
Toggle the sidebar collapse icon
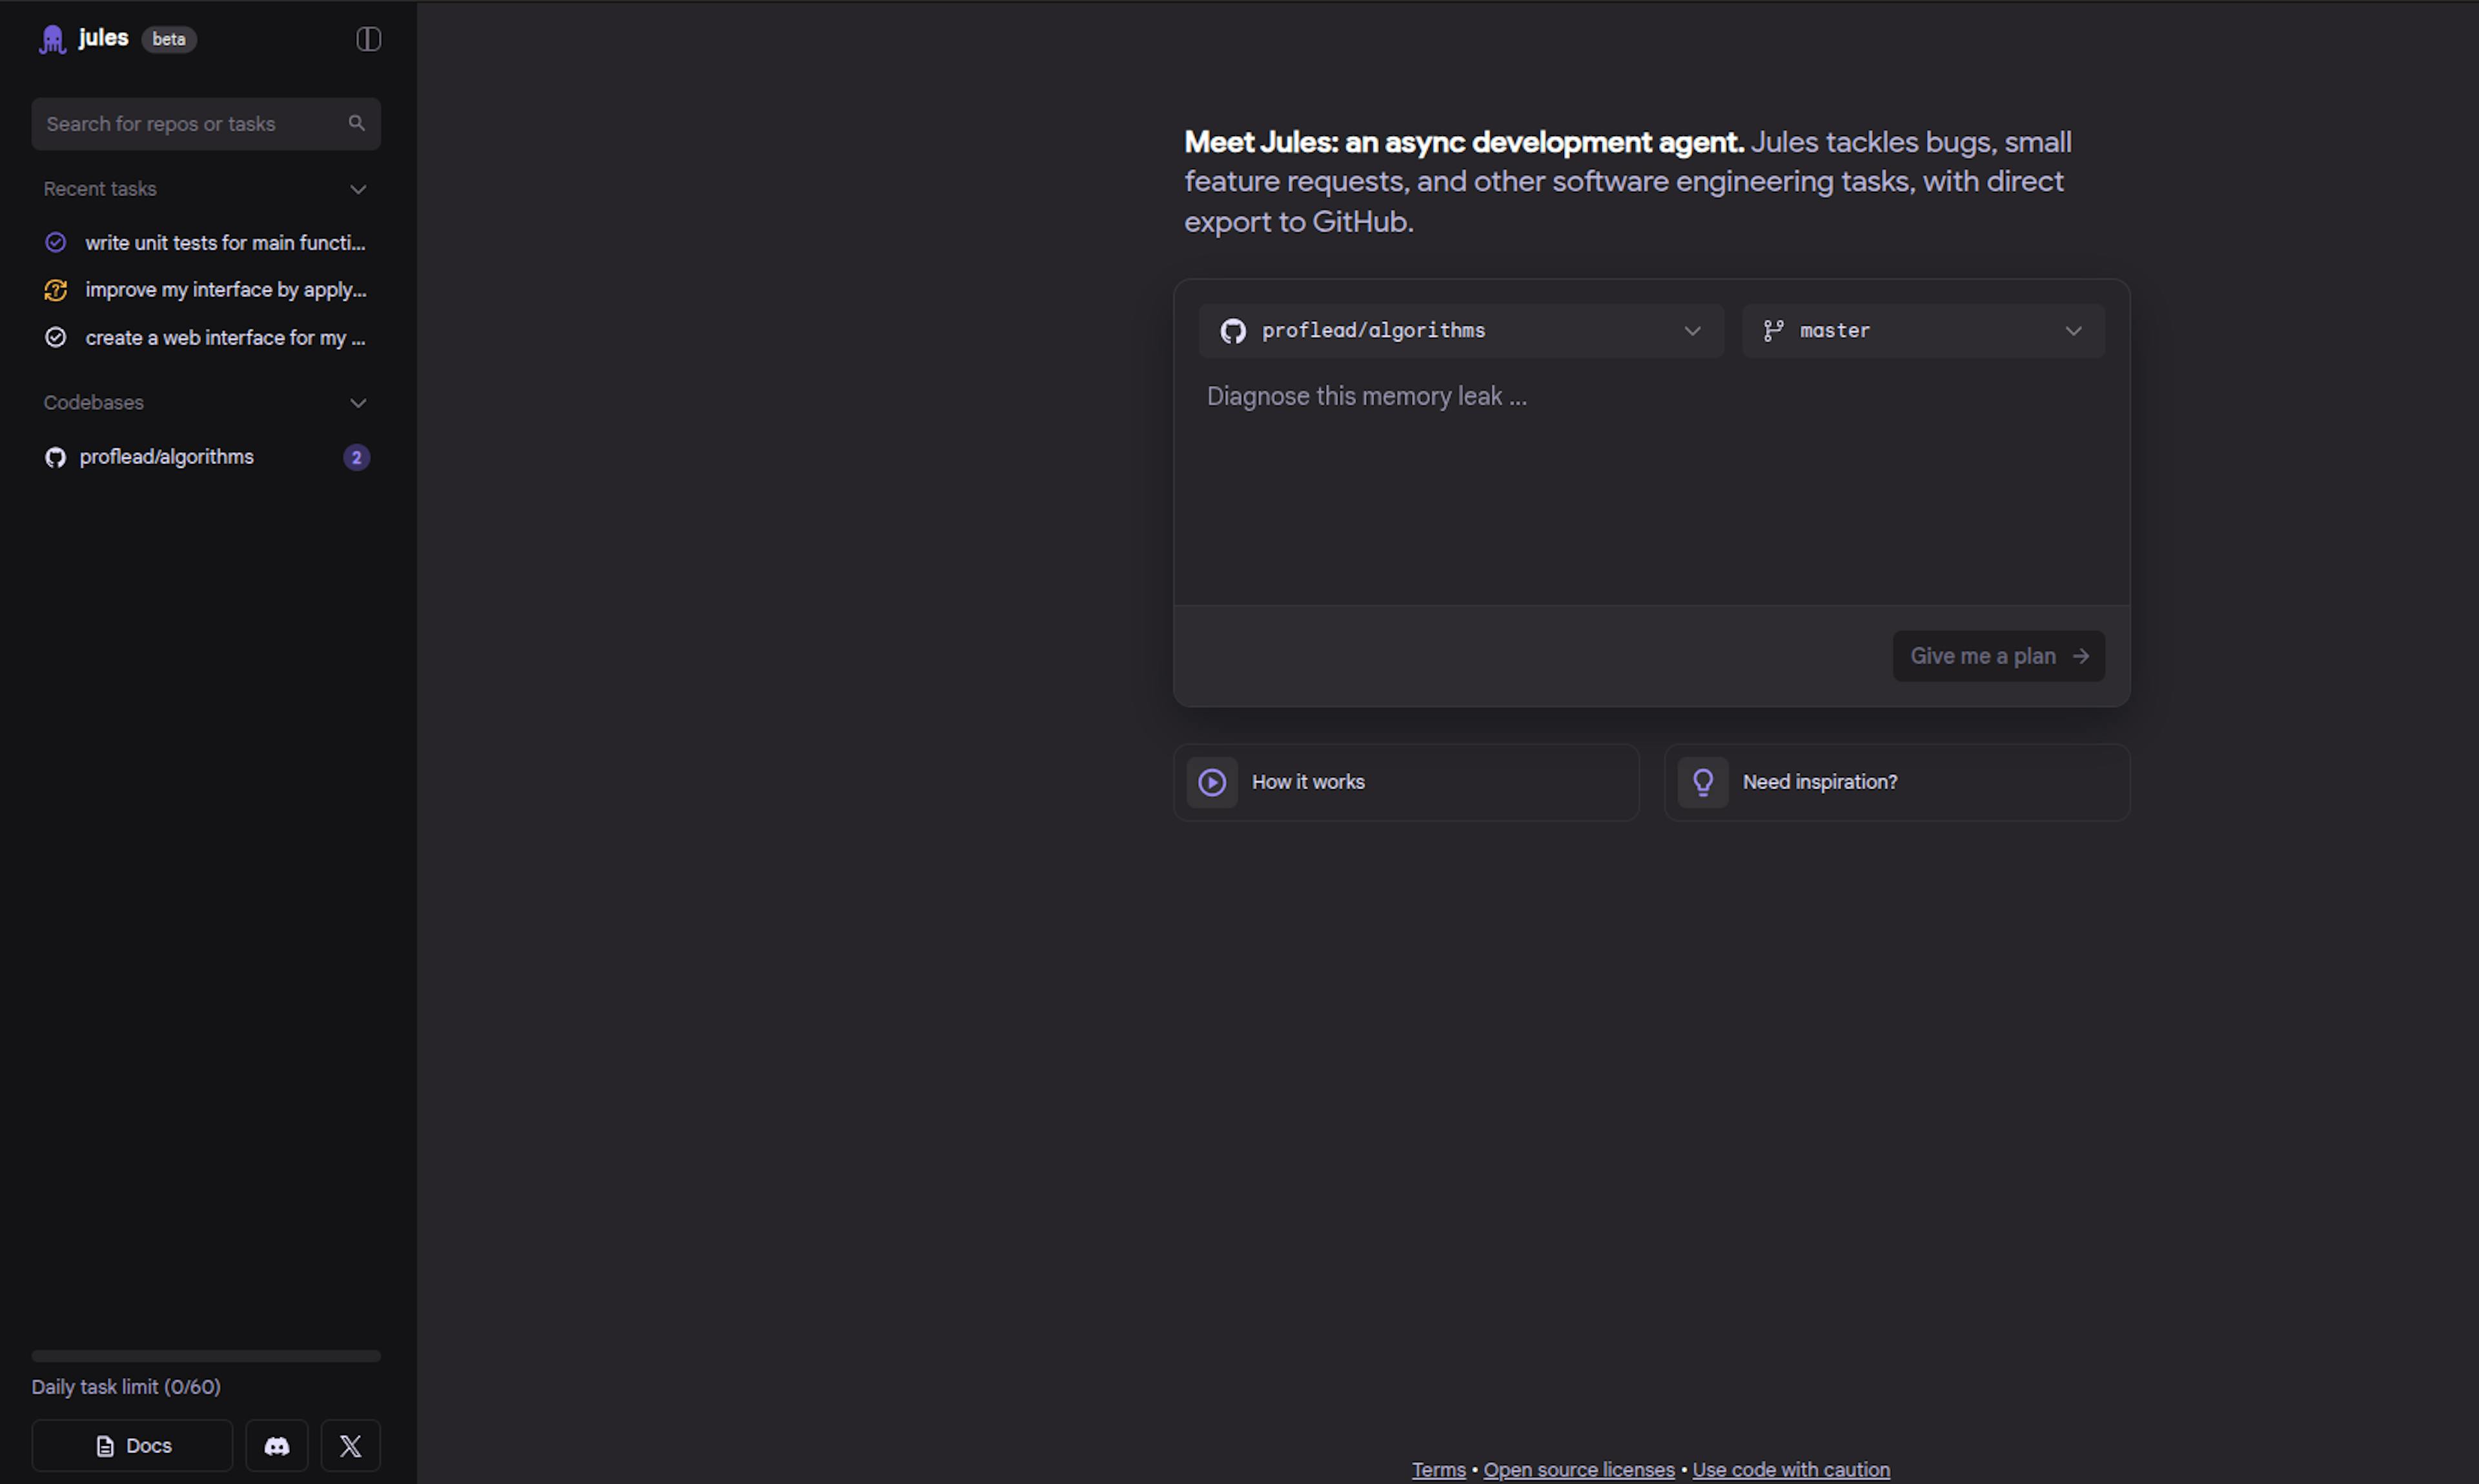[x=368, y=39]
